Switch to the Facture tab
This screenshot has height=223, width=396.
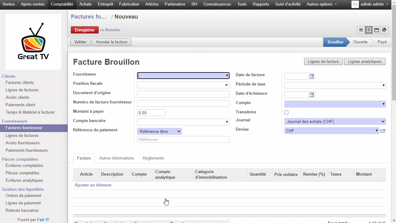tap(84, 158)
